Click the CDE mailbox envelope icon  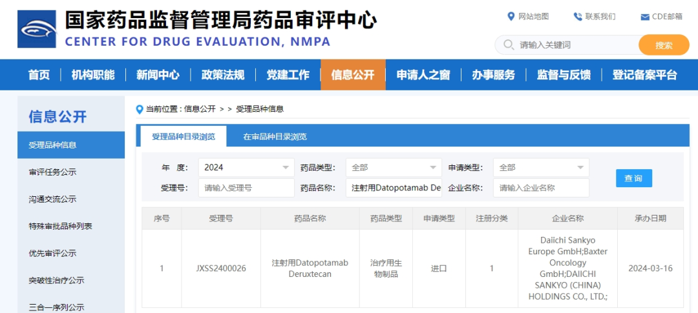coord(644,17)
